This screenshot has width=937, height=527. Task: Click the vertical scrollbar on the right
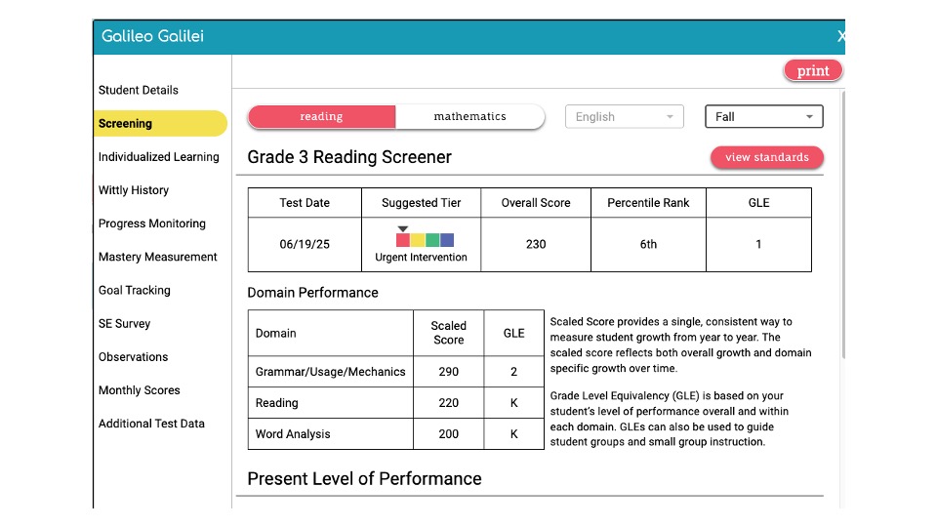tap(843, 224)
